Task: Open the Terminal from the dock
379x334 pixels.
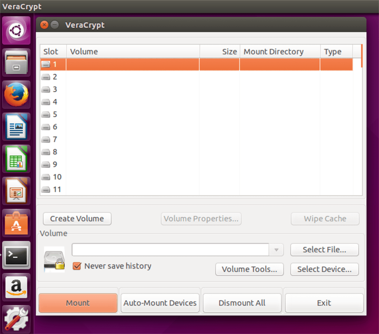Action: click(x=16, y=255)
